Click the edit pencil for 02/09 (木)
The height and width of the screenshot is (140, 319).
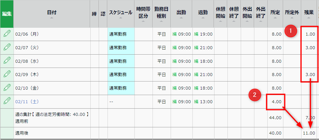[x=7, y=74]
